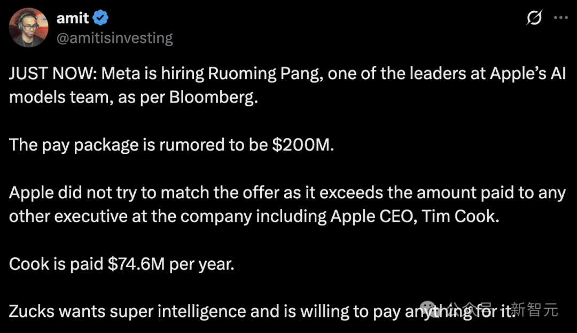Screen dimensions: 577x333
Task: Click the name Tim Cook
Action: tap(460, 216)
